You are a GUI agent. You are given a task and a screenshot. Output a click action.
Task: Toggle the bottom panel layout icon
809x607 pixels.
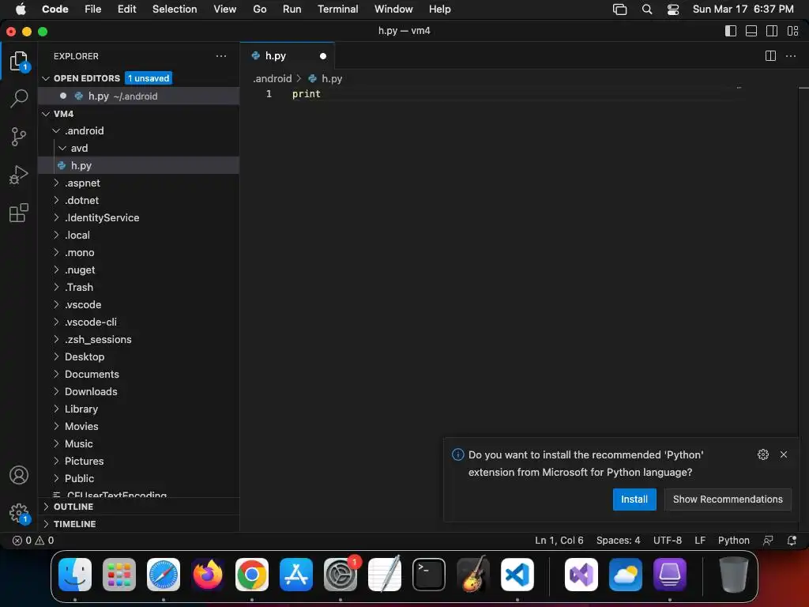(x=751, y=31)
